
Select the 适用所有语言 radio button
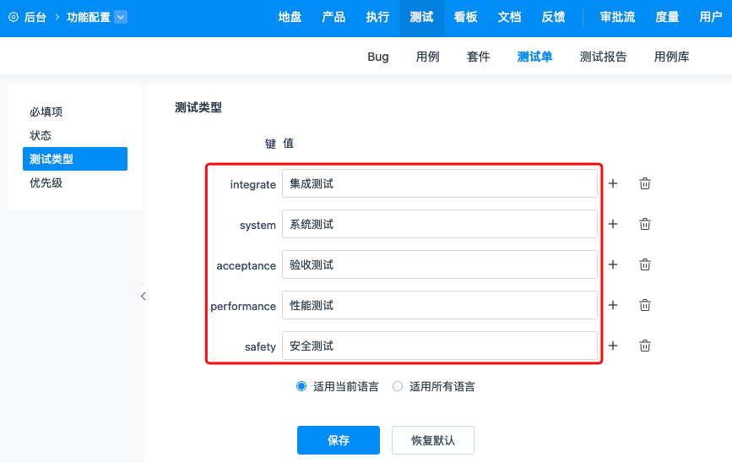(398, 387)
